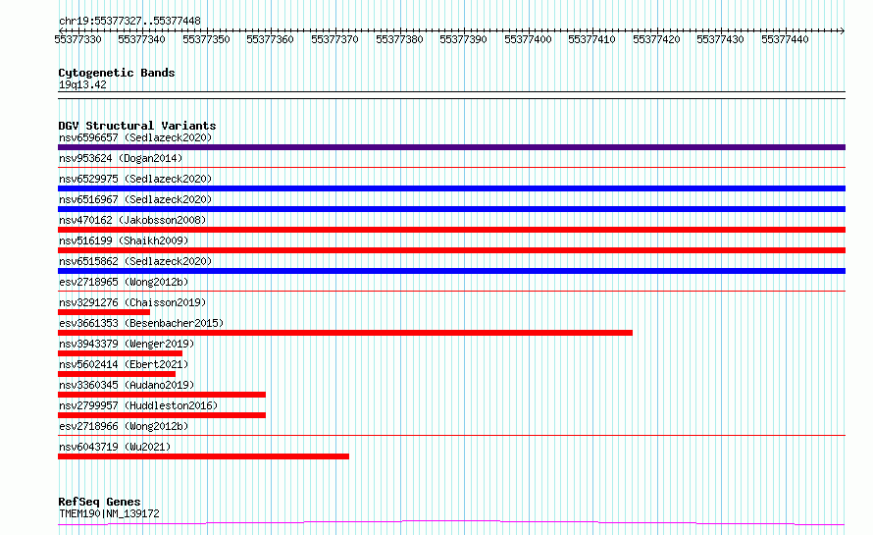The width and height of the screenshot is (873, 535).
Task: Open variant esv3661353 (Besenbacher2015) label
Action: (141, 323)
